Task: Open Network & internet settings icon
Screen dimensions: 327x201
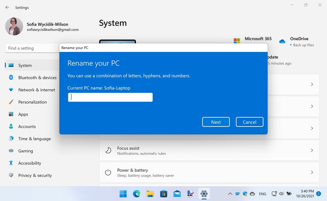Action: point(11,90)
